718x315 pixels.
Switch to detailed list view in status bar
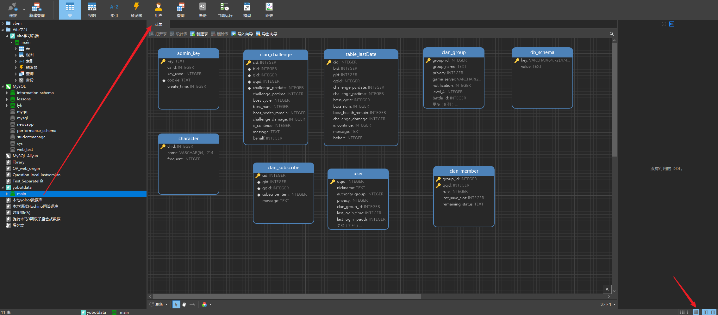689,312
